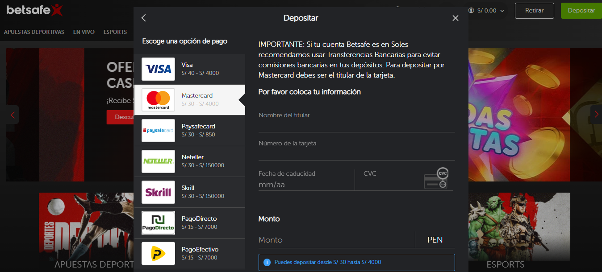Image resolution: width=602 pixels, height=272 pixels.
Task: Click the CVC card illustration icon
Action: tap(436, 178)
